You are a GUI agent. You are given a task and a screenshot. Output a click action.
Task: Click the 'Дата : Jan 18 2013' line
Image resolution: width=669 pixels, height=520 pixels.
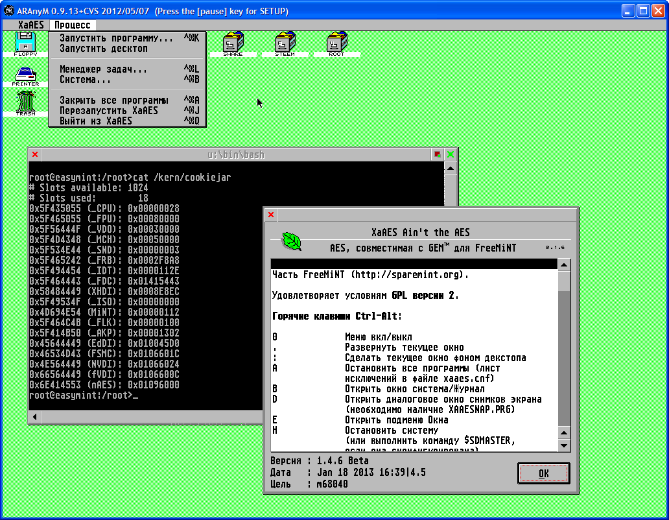[348, 473]
